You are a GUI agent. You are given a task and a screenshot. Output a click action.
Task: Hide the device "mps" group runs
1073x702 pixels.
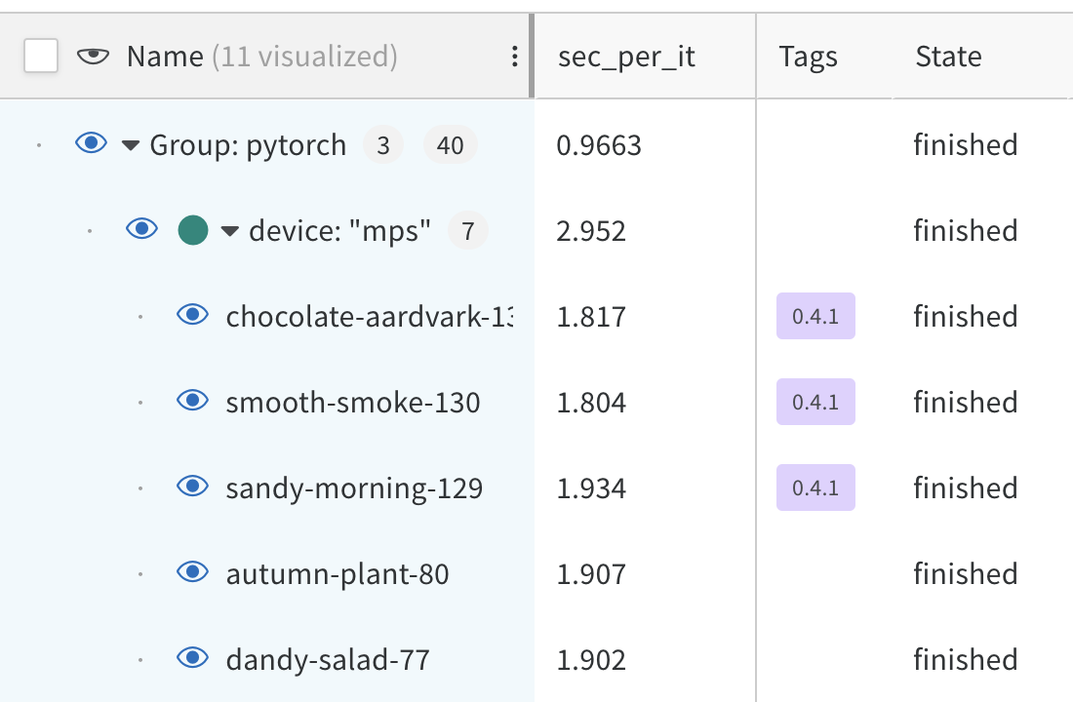pos(141,229)
